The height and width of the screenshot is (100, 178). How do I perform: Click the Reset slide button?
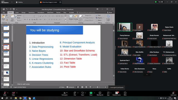point(18,18)
